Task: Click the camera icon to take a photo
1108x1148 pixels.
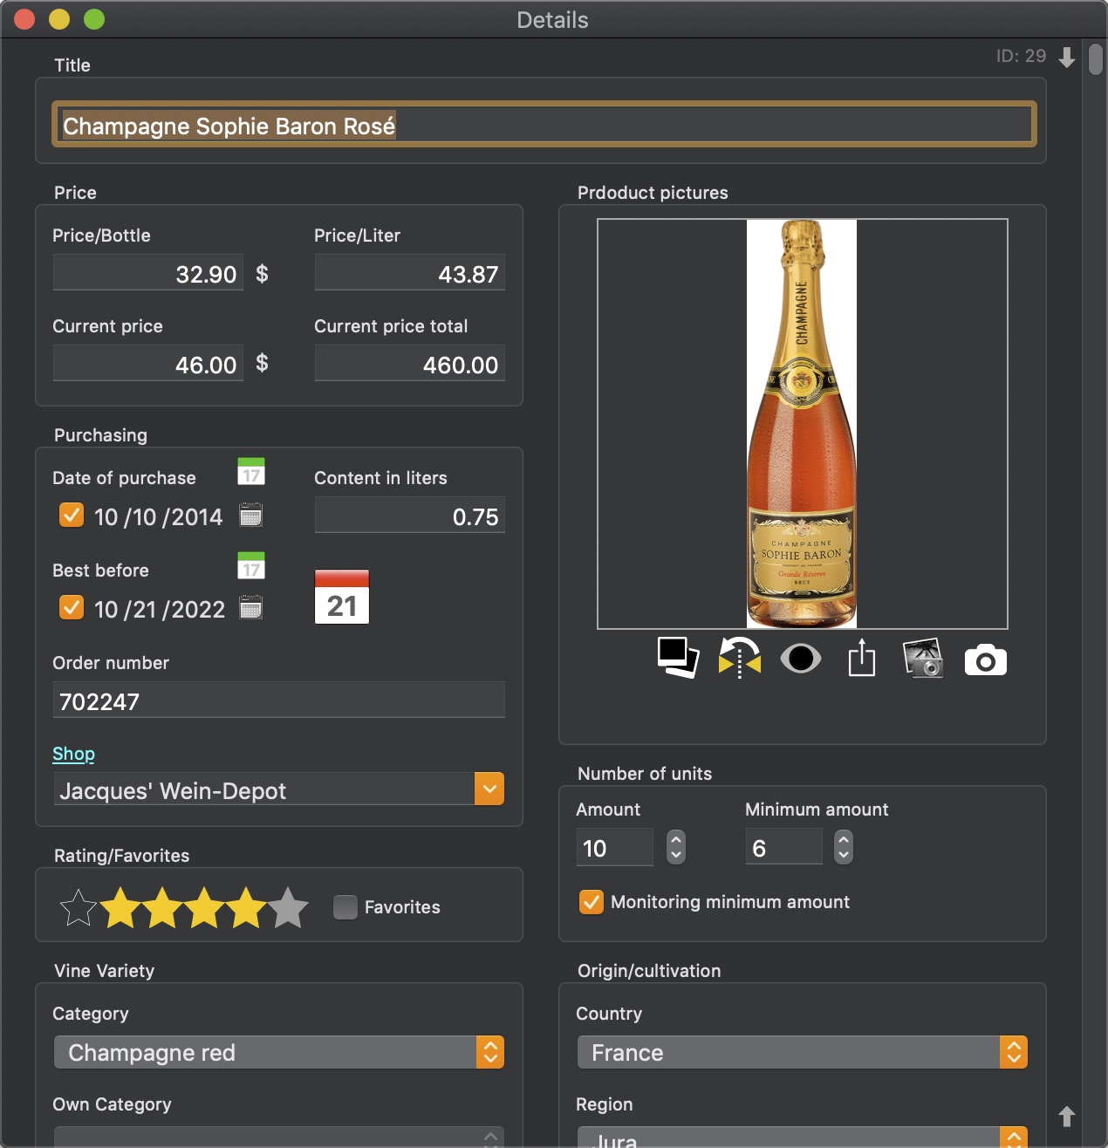Action: [x=985, y=660]
